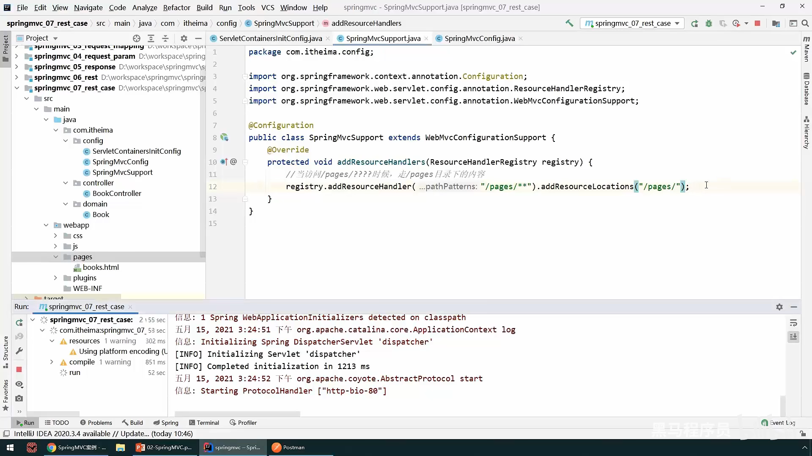Click the Run console horizontal scrollbar
The width and height of the screenshot is (812, 456).
(x=237, y=414)
